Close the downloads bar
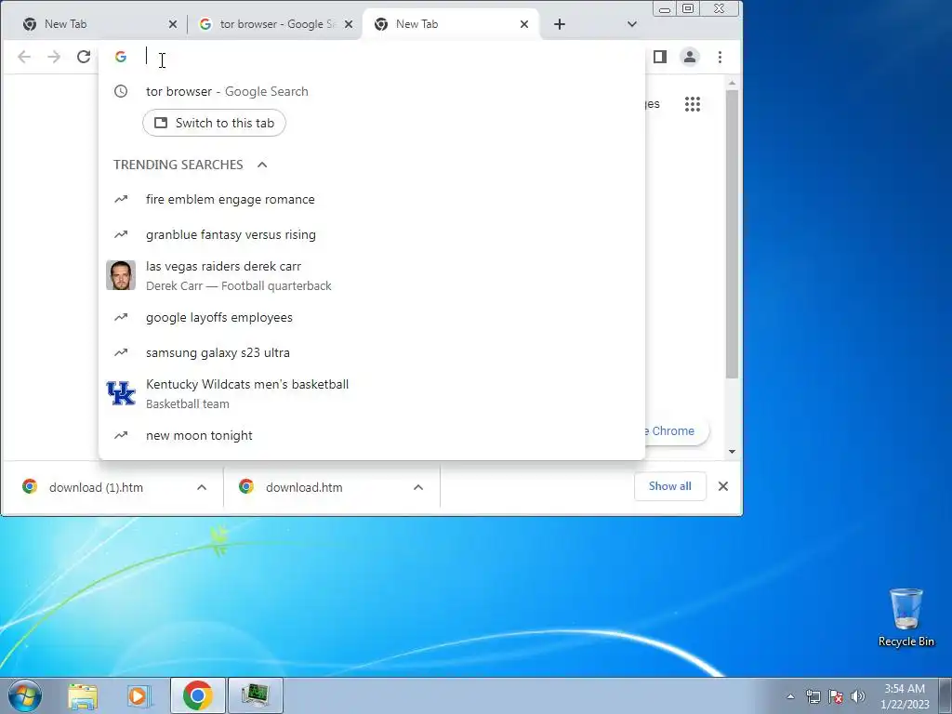Image resolution: width=952 pixels, height=714 pixels. click(x=723, y=486)
